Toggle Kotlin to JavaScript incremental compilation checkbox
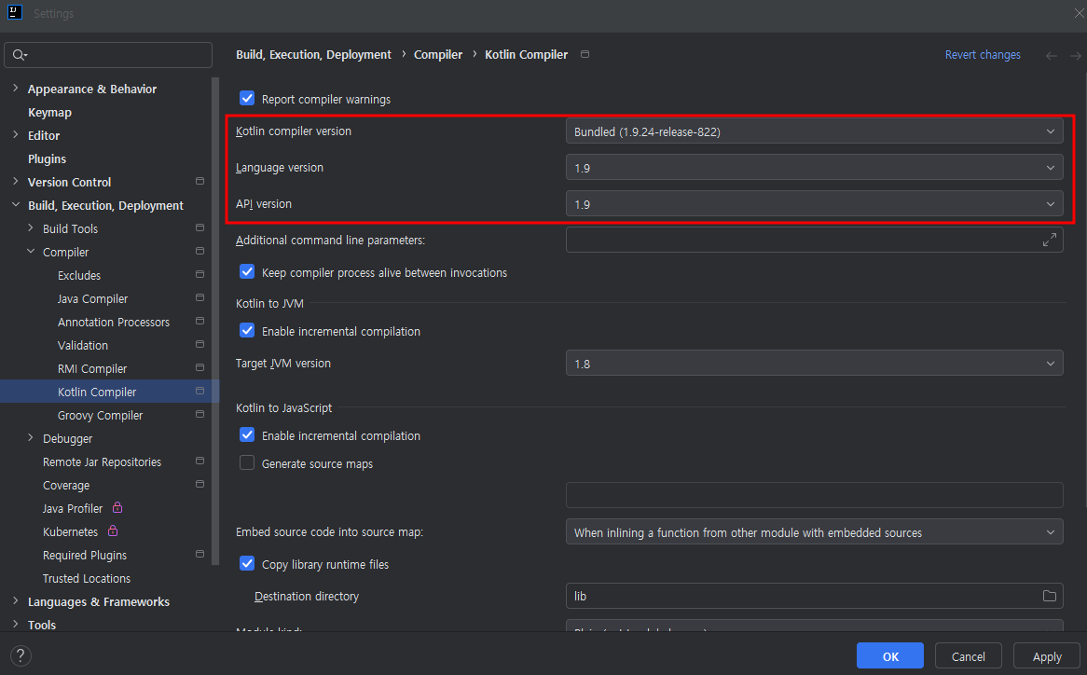This screenshot has width=1087, height=675. coord(247,434)
